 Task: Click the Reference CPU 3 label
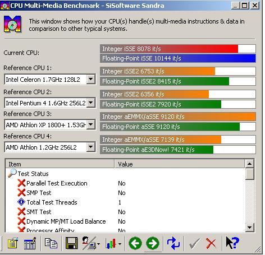(28, 114)
